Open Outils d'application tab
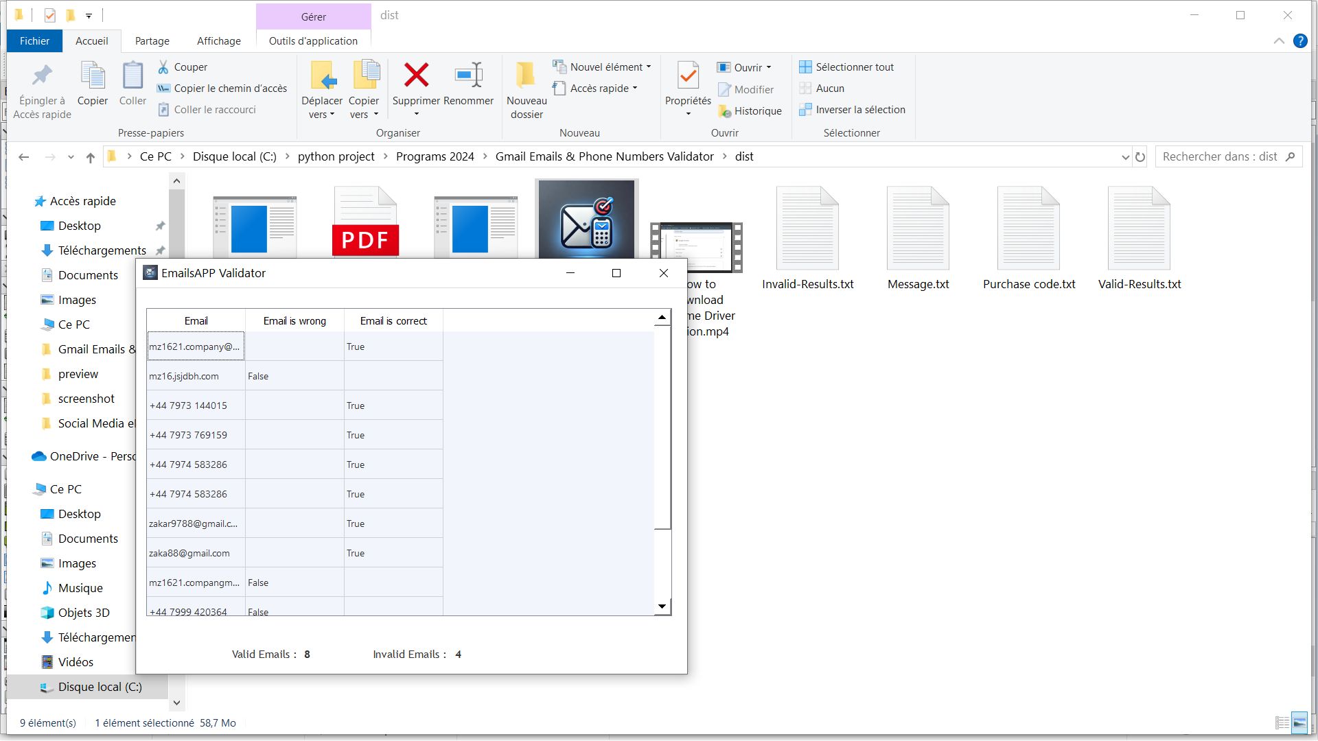The height and width of the screenshot is (741, 1318). (313, 41)
